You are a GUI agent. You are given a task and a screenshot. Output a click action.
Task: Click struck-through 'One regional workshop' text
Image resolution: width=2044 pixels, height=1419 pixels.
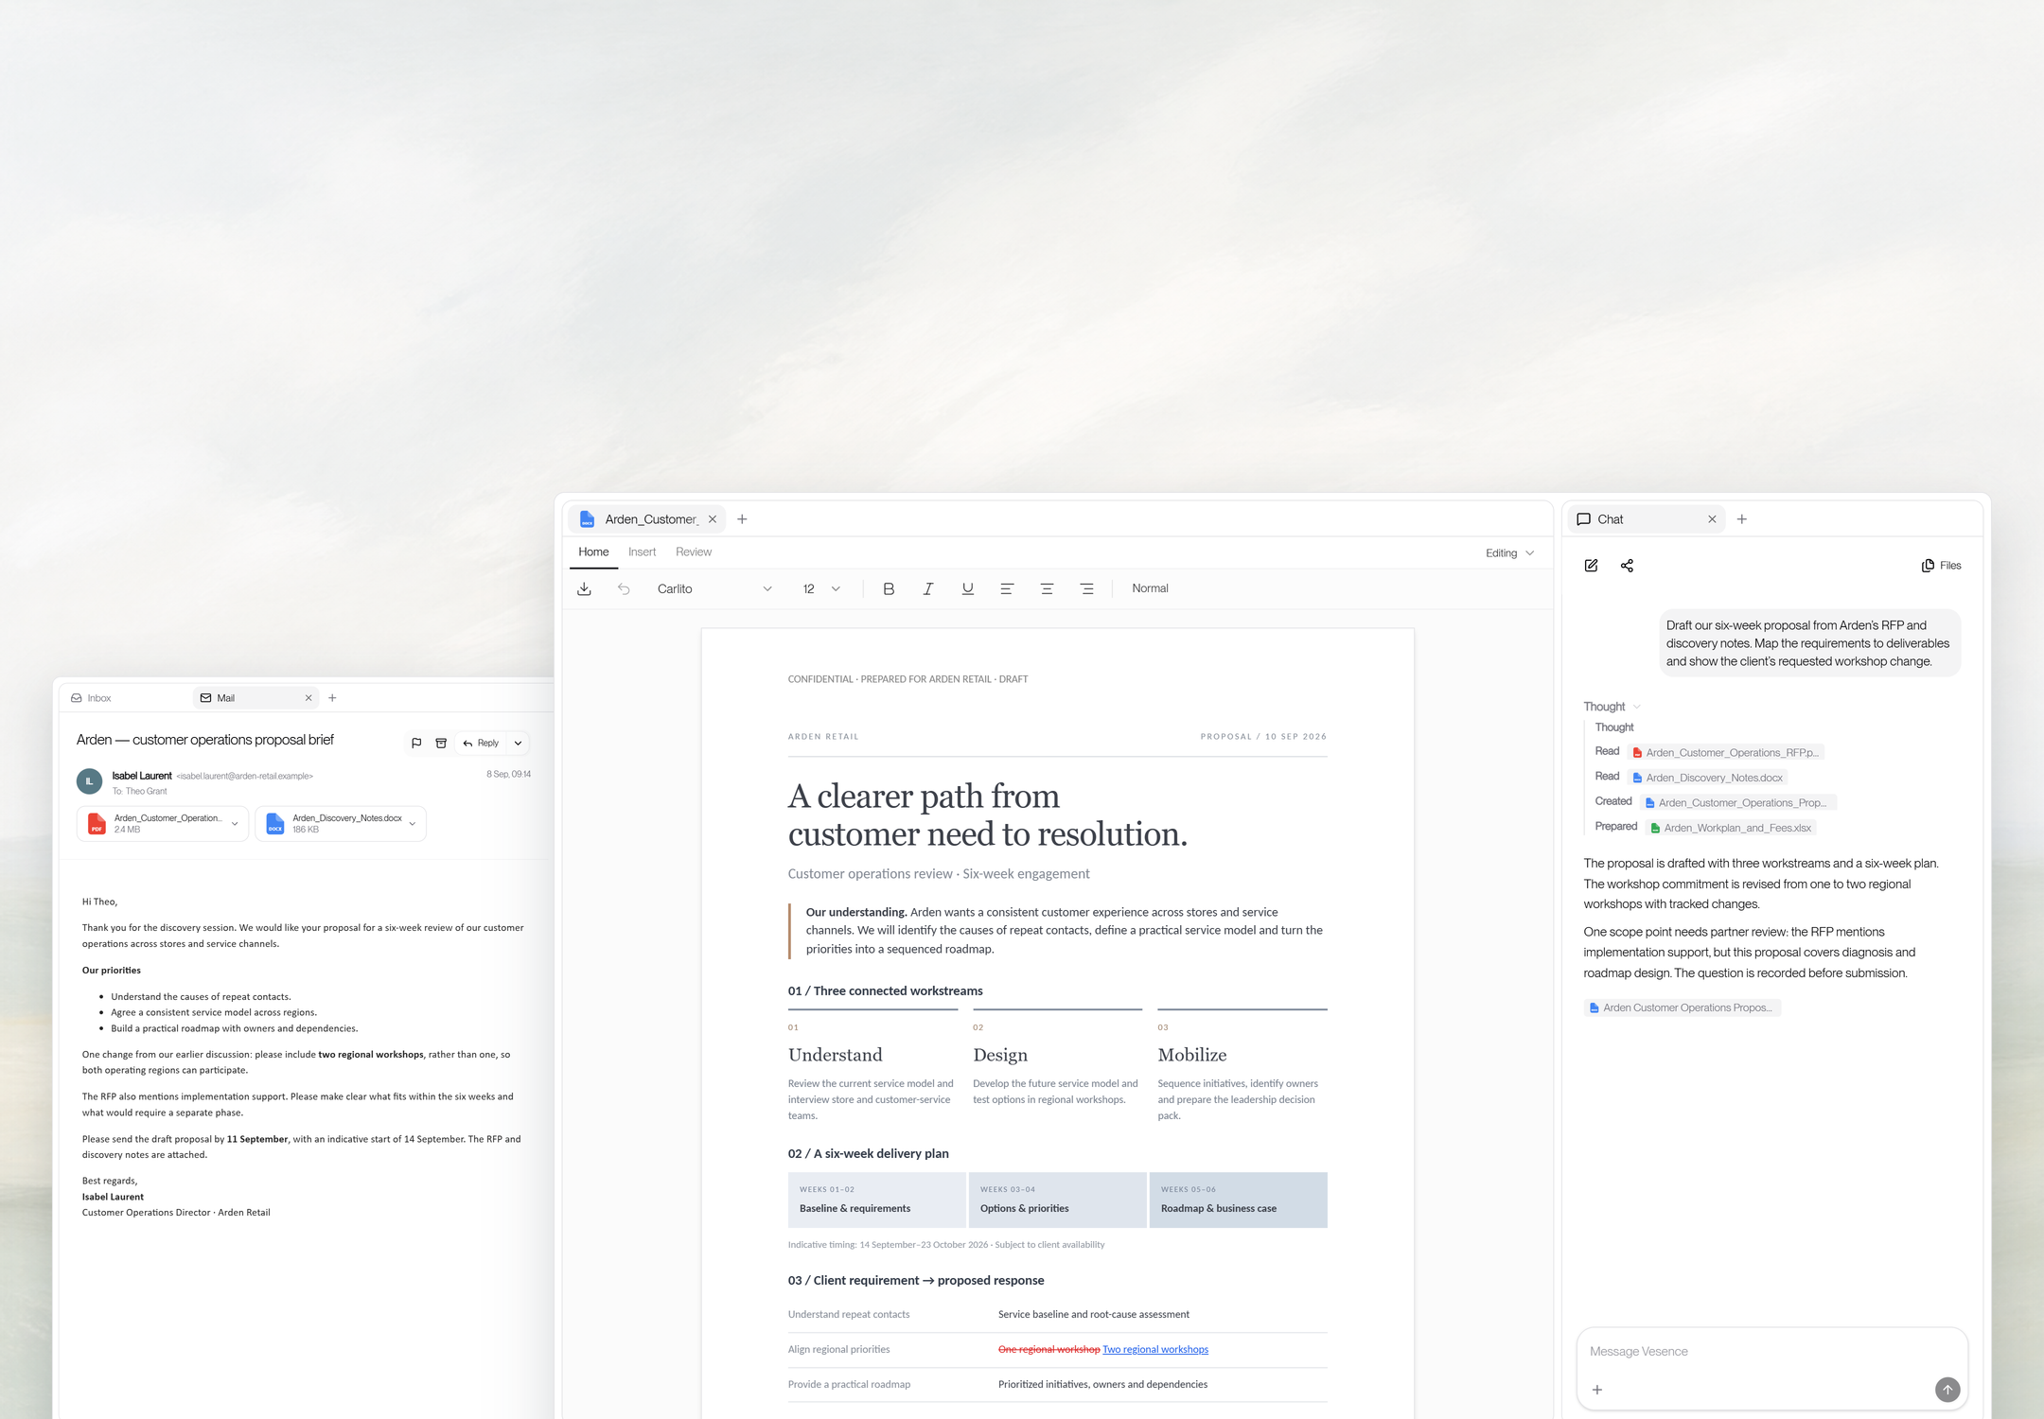pyautogui.click(x=1048, y=1349)
